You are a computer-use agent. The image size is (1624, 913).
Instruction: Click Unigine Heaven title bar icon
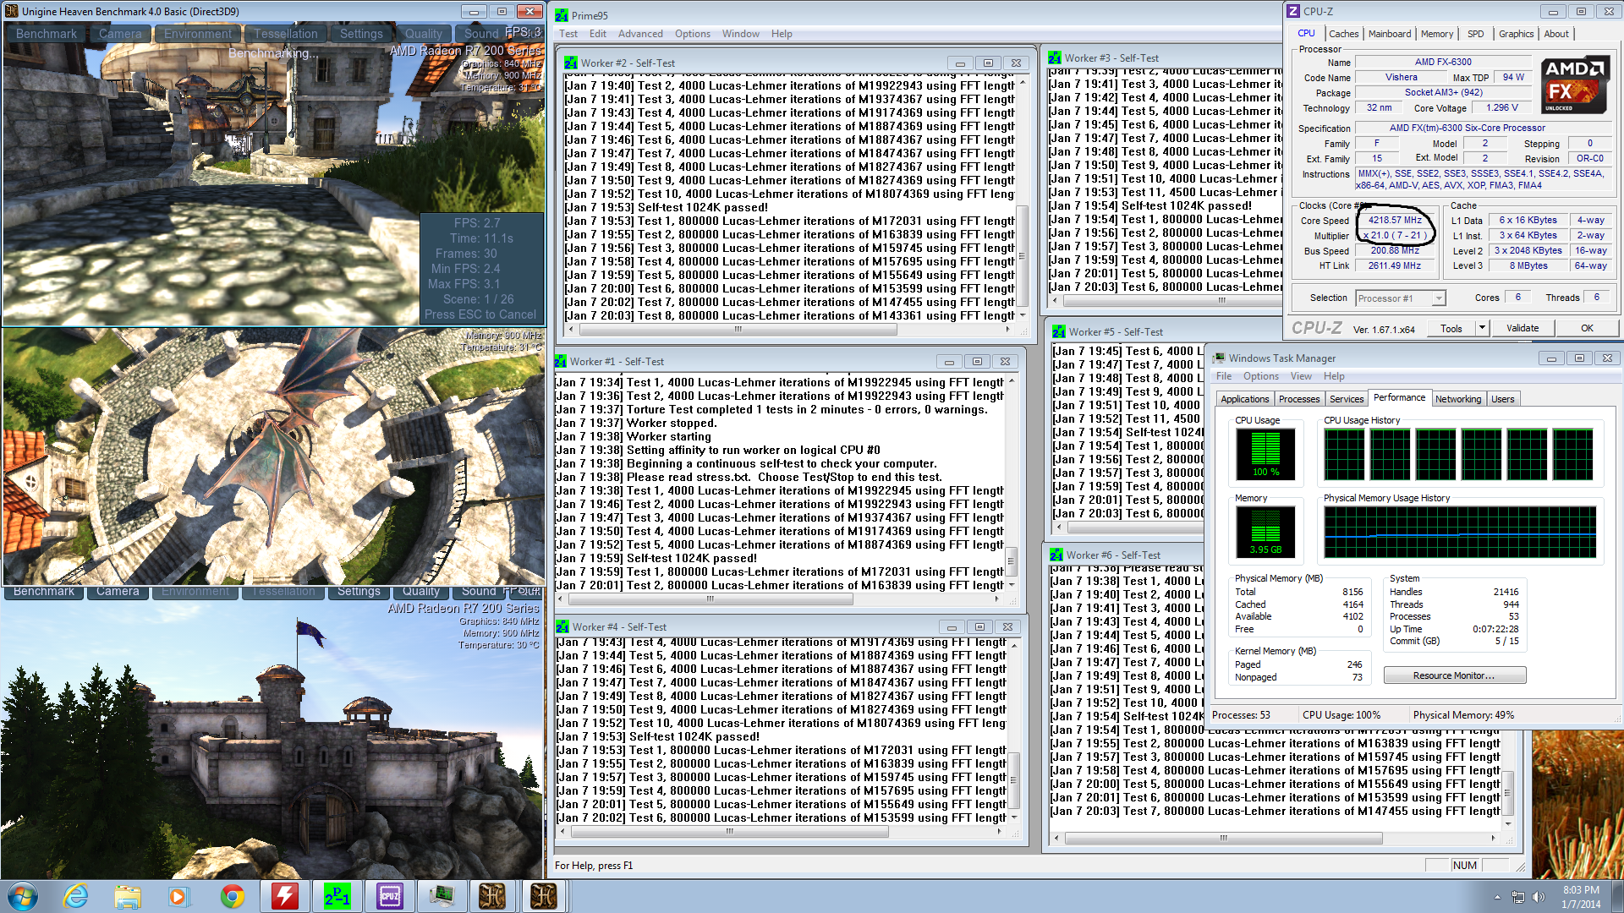tap(11, 11)
